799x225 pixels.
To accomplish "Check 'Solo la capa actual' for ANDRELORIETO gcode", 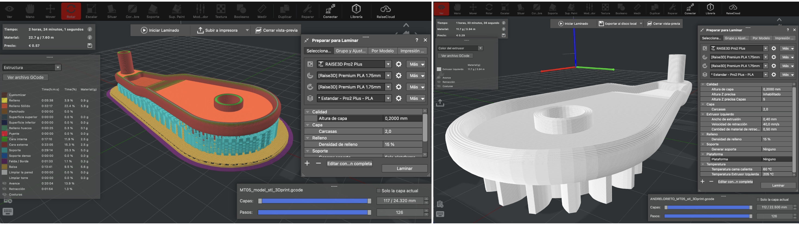I will 758,200.
